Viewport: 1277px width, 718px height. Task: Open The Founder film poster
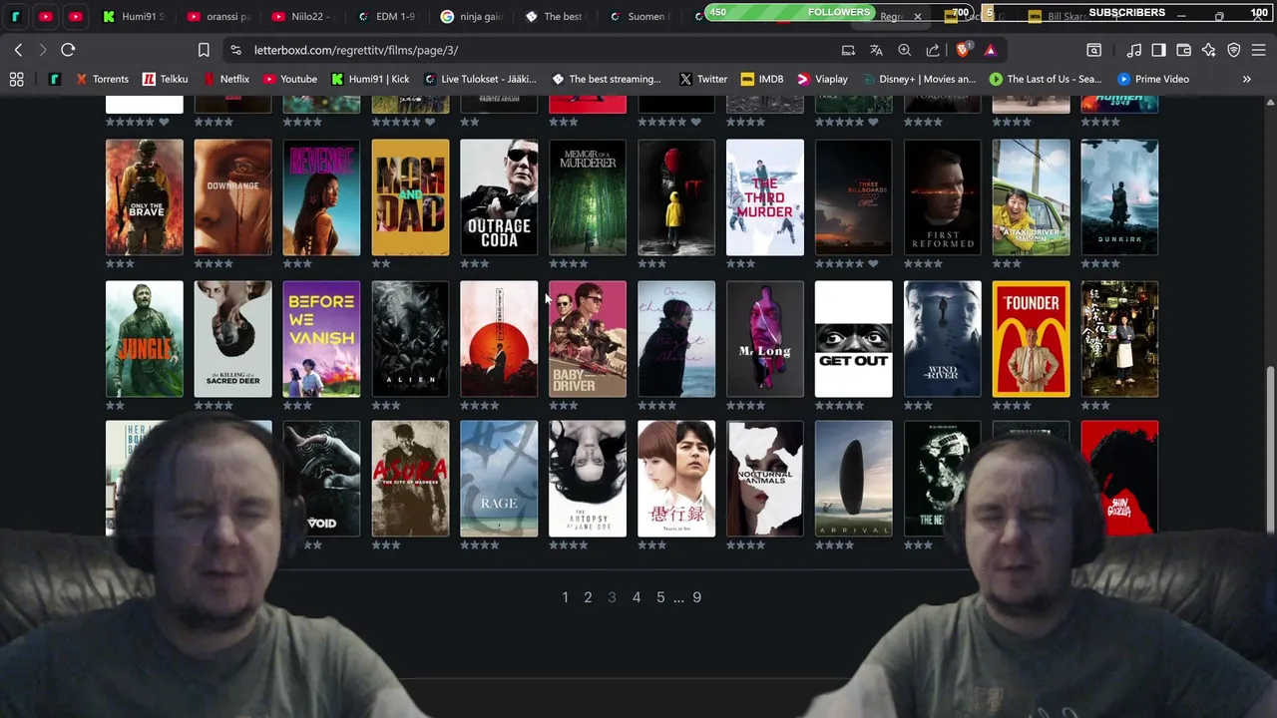[1031, 339]
